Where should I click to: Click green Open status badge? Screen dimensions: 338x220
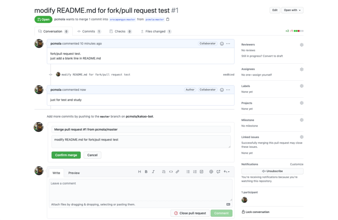point(44,19)
